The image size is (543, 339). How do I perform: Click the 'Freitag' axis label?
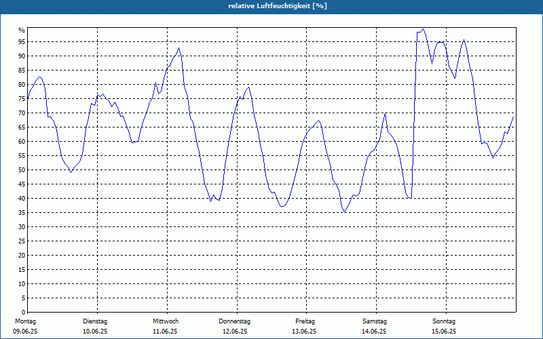pyautogui.click(x=305, y=321)
